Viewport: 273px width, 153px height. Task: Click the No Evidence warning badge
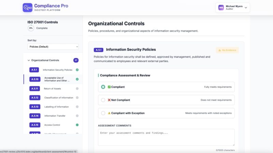pos(227,50)
